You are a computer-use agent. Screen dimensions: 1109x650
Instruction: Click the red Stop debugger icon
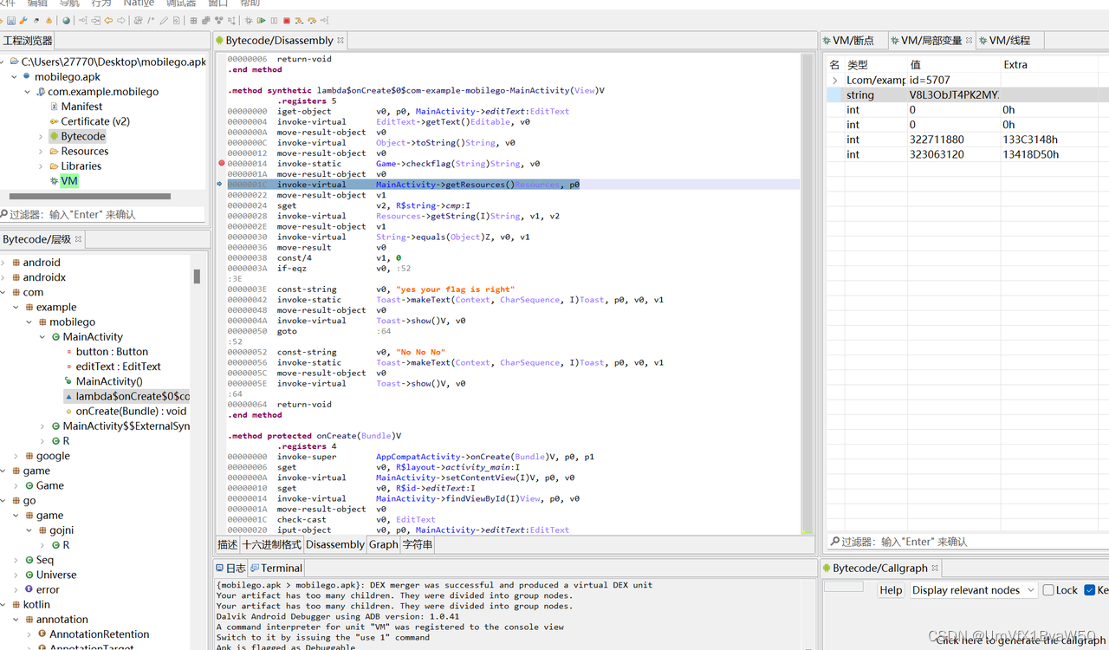click(287, 20)
